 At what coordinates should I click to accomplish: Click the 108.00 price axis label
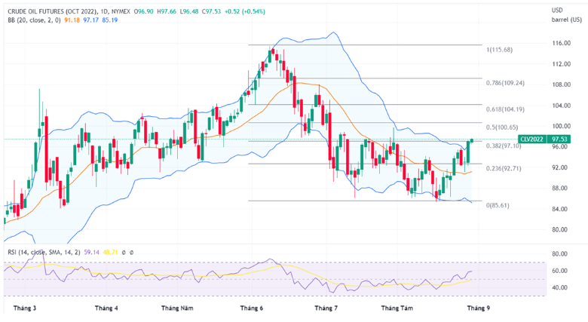562,84
